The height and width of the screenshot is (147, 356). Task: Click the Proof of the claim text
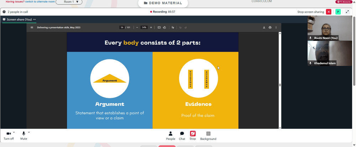tap(198, 115)
